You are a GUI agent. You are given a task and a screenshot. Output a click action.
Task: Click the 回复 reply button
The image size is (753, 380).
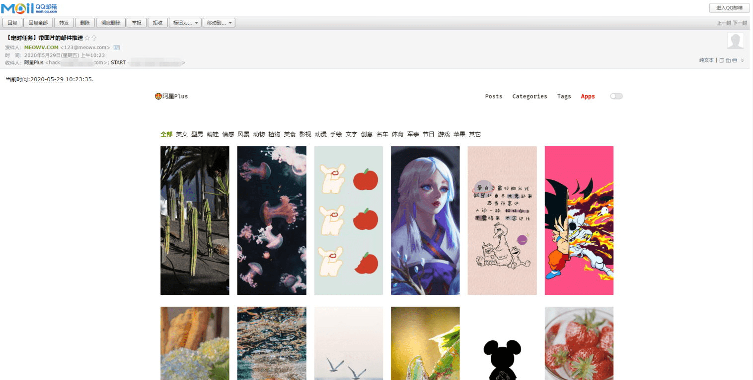[x=12, y=23]
